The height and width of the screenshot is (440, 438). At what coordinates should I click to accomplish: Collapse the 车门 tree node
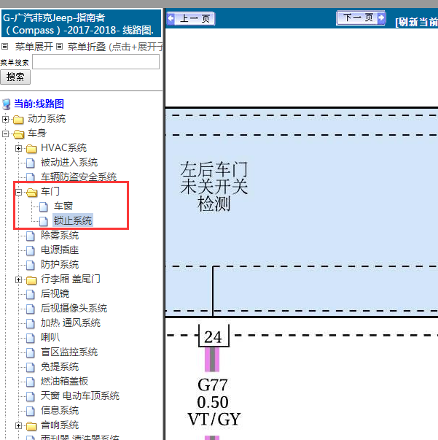point(18,192)
